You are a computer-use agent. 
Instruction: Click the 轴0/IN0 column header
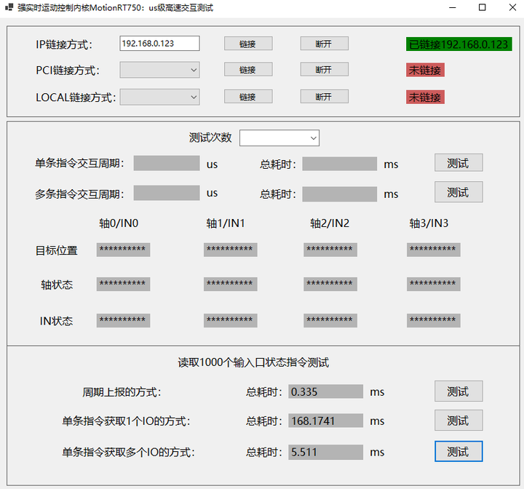(x=119, y=223)
